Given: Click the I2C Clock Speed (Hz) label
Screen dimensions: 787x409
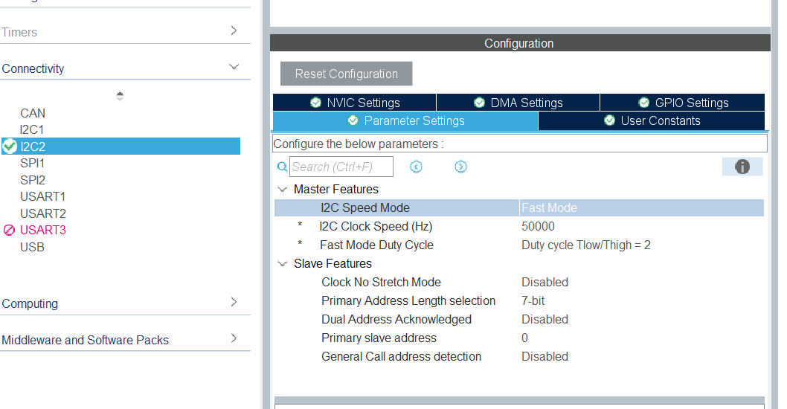Looking at the screenshot, I should click(376, 226).
